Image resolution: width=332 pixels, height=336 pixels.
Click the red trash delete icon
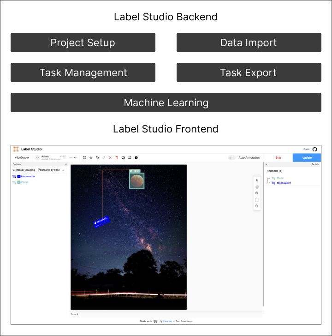(x=117, y=158)
